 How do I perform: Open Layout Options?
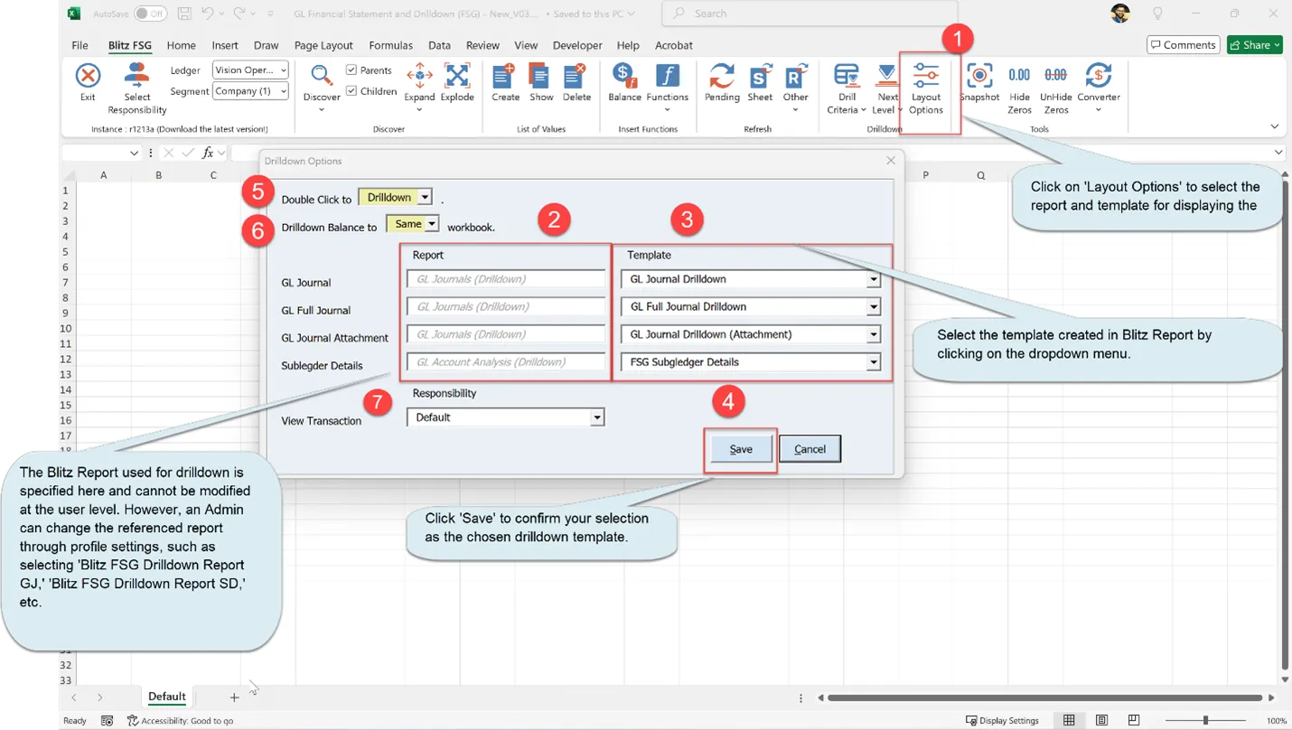(926, 88)
